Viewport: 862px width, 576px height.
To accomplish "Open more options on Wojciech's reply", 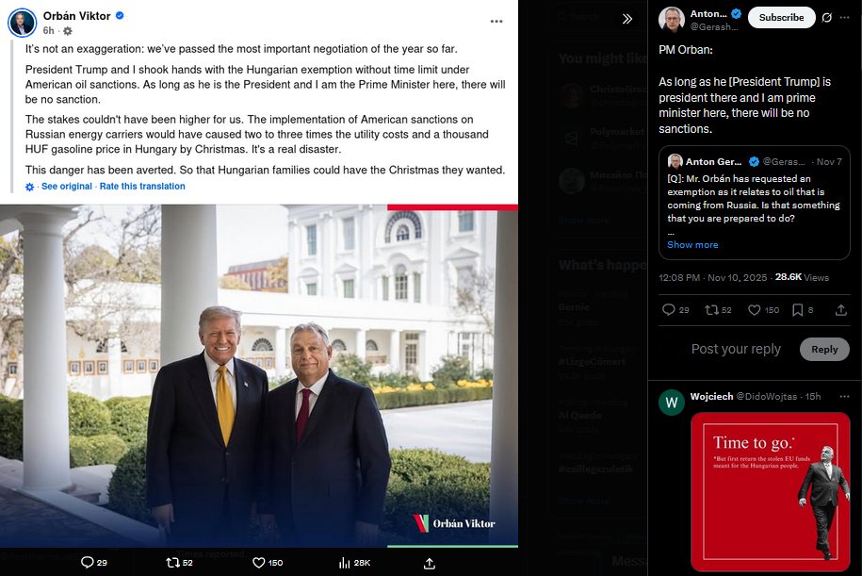I will coord(844,397).
